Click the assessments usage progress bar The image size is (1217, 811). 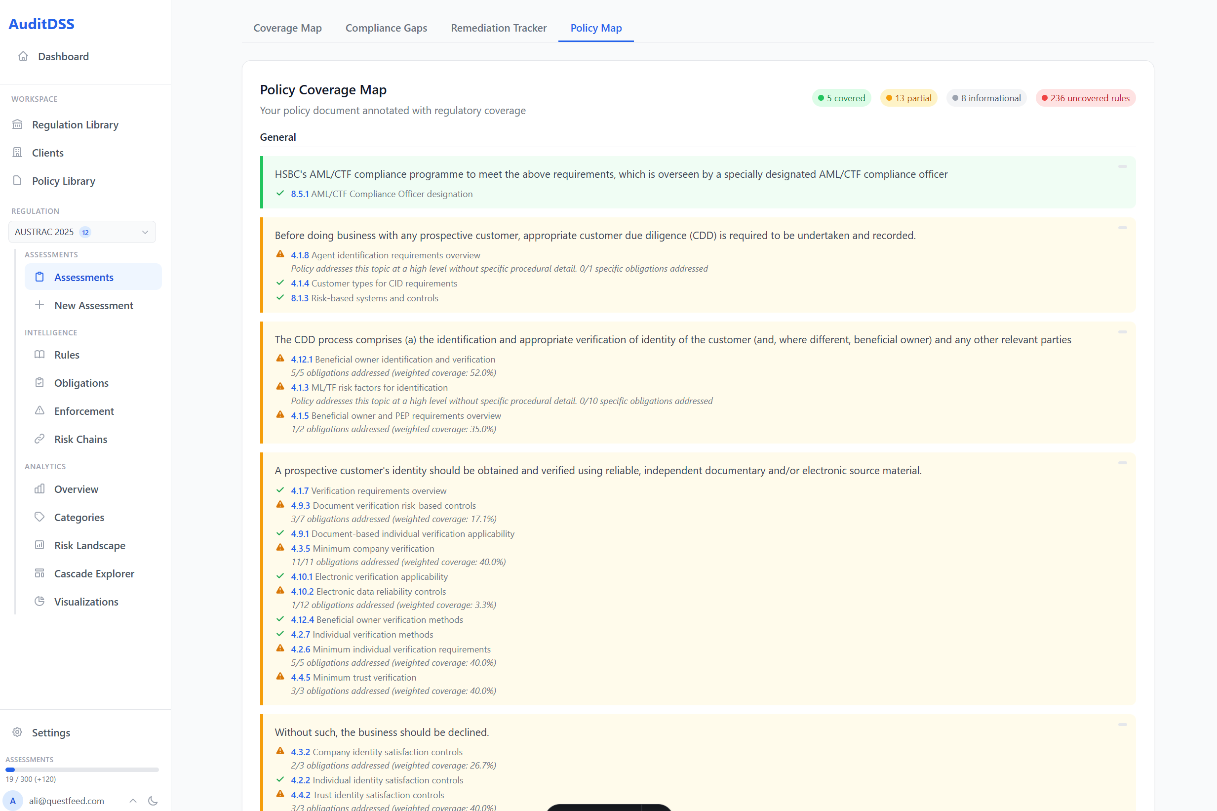(x=82, y=769)
